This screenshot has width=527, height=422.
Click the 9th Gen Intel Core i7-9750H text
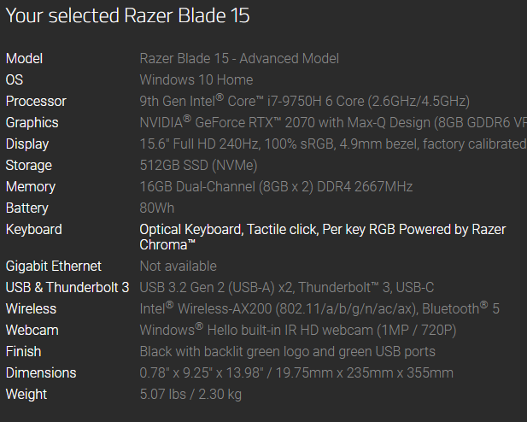tap(304, 102)
